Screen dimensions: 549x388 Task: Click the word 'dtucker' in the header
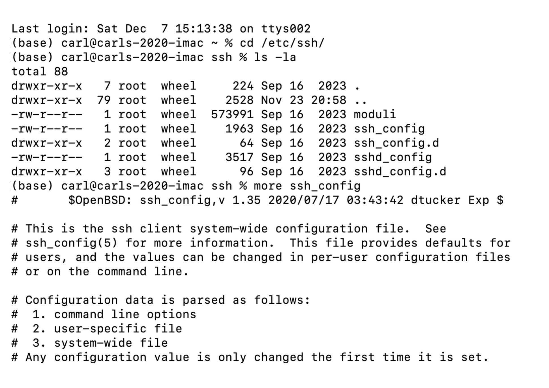436,200
